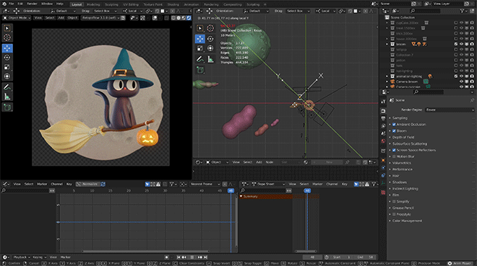Open the World properties tab
The width and height of the screenshot is (477, 266).
tap(383, 141)
